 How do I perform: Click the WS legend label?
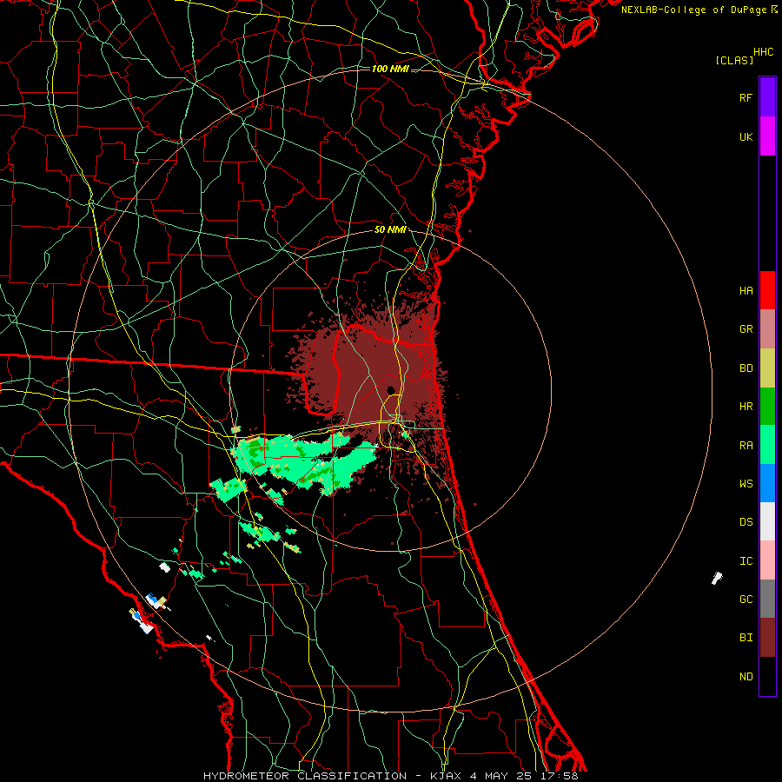click(x=746, y=484)
